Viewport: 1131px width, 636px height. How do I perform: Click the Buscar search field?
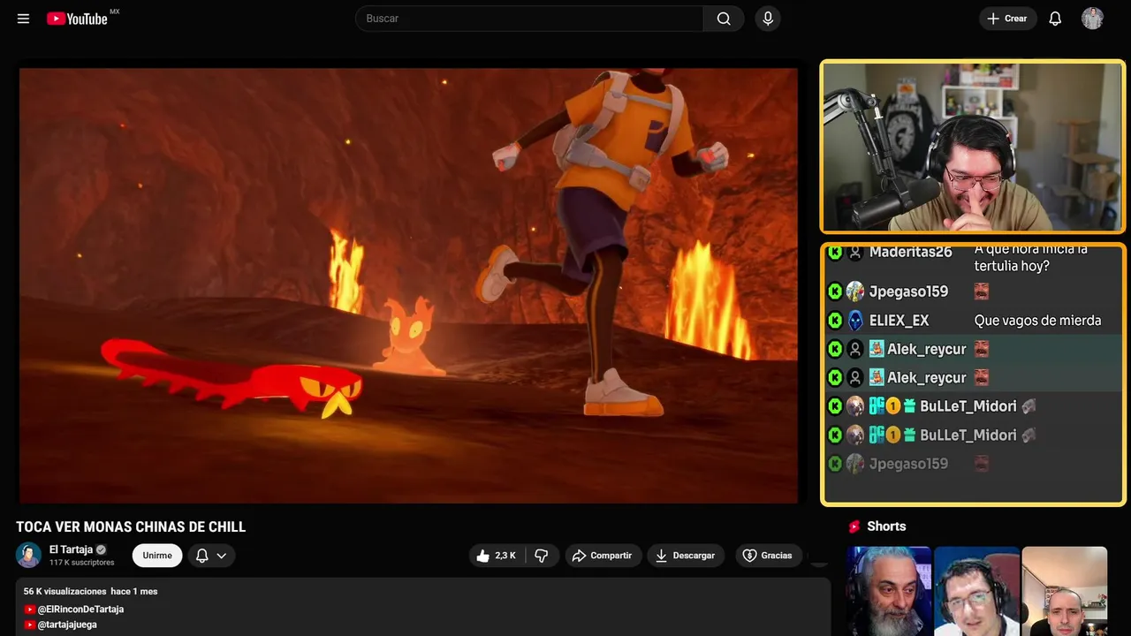tap(529, 19)
